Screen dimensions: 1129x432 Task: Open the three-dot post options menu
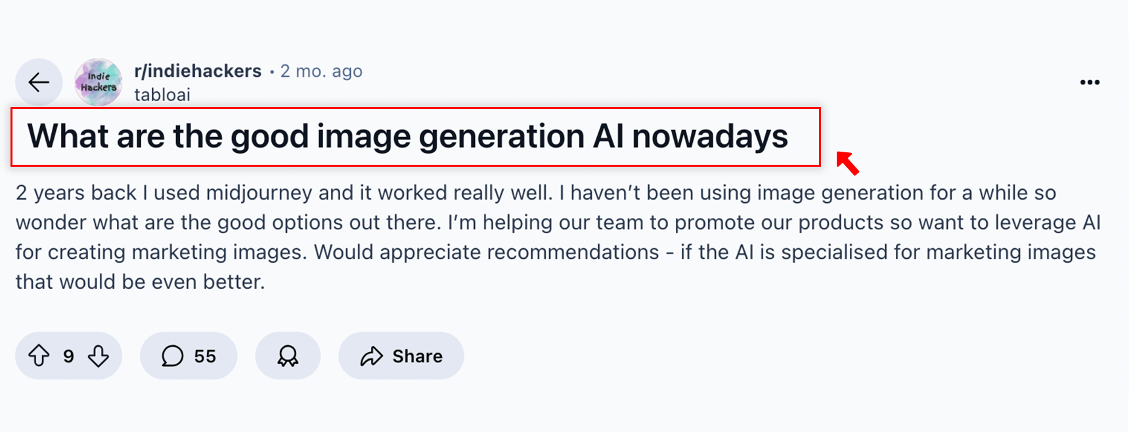coord(1090,82)
